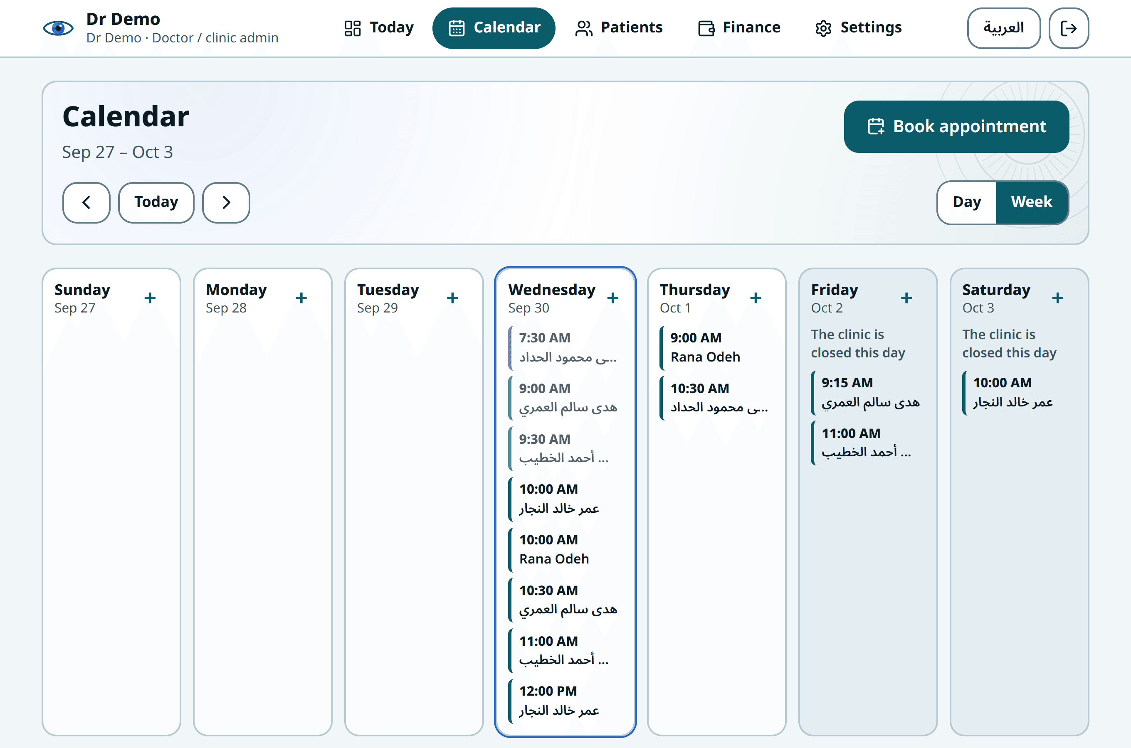Open Wednesday 10:00 AM عمر خالد النجار appointment

566,499
